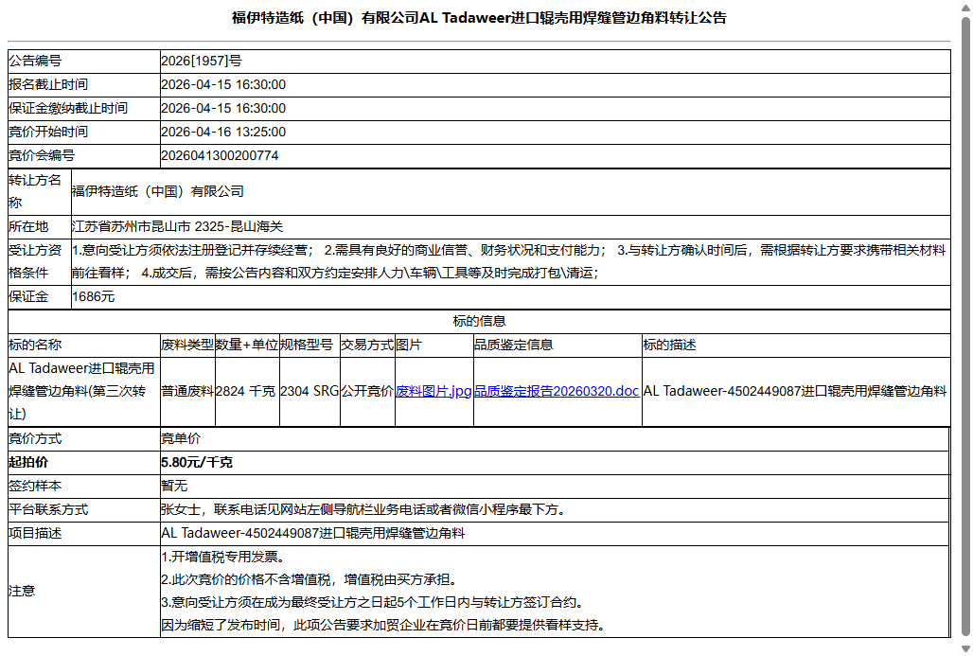Click the 项目描述 value text

coord(312,533)
